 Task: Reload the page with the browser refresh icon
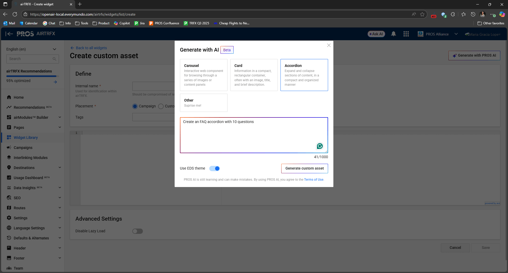click(x=15, y=14)
